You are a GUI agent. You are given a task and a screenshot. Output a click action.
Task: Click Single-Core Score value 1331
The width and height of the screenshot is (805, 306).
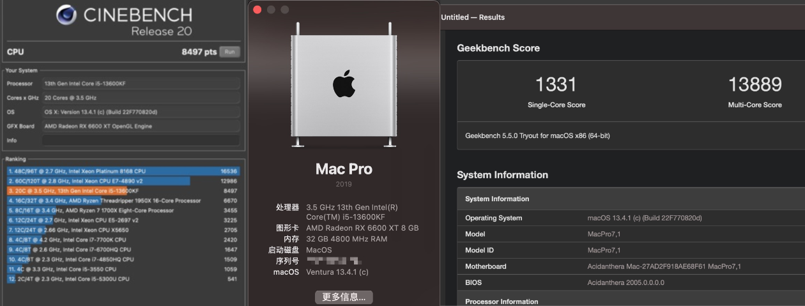point(556,84)
